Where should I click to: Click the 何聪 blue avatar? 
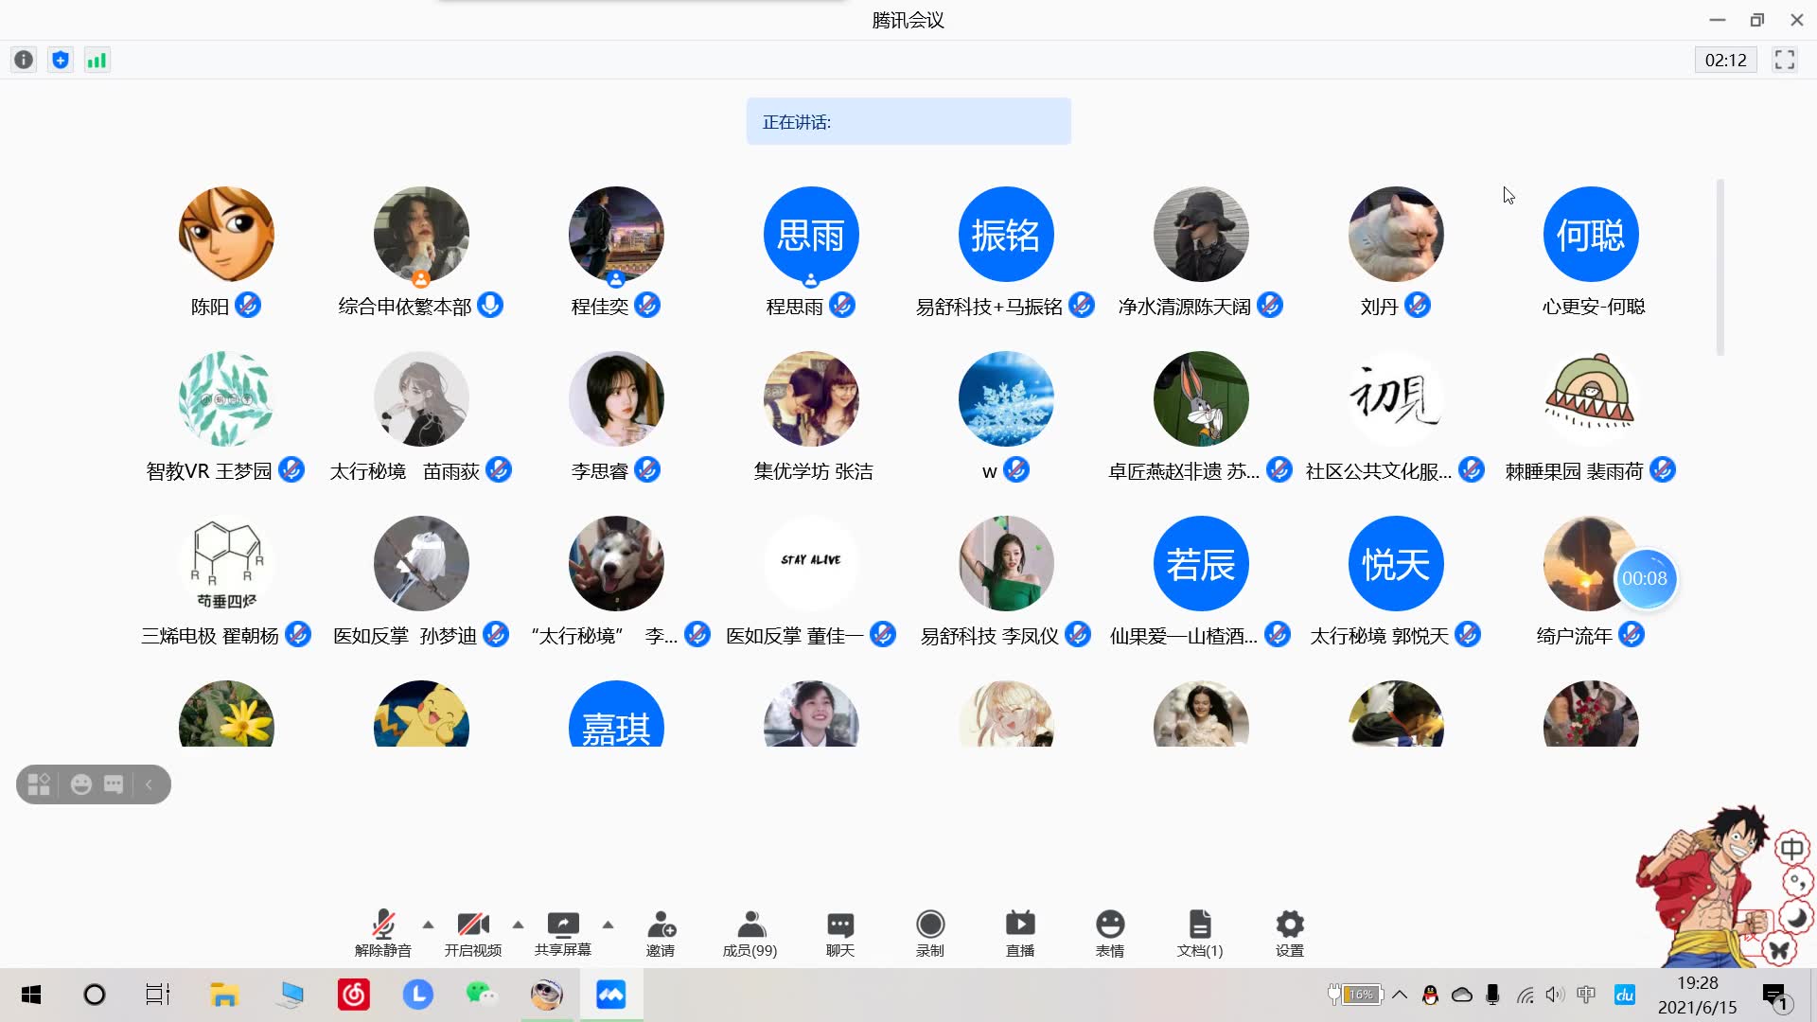1591,234
